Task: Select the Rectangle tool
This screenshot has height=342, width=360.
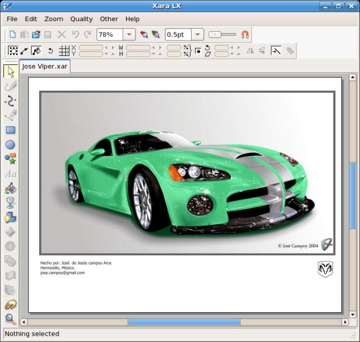Action: click(10, 130)
